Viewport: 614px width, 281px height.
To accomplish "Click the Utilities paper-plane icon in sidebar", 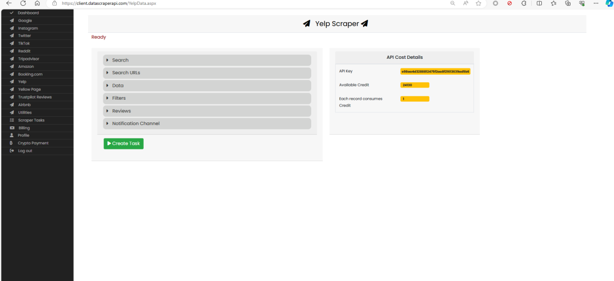I will [12, 112].
